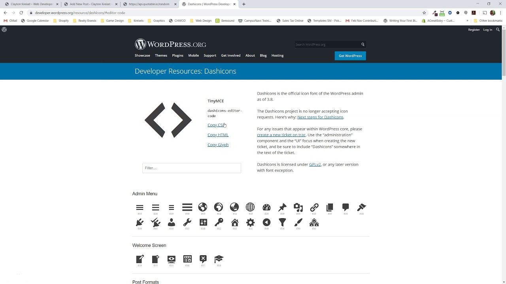Select the view site eye dashicon
506x284 pixels.
(171, 259)
